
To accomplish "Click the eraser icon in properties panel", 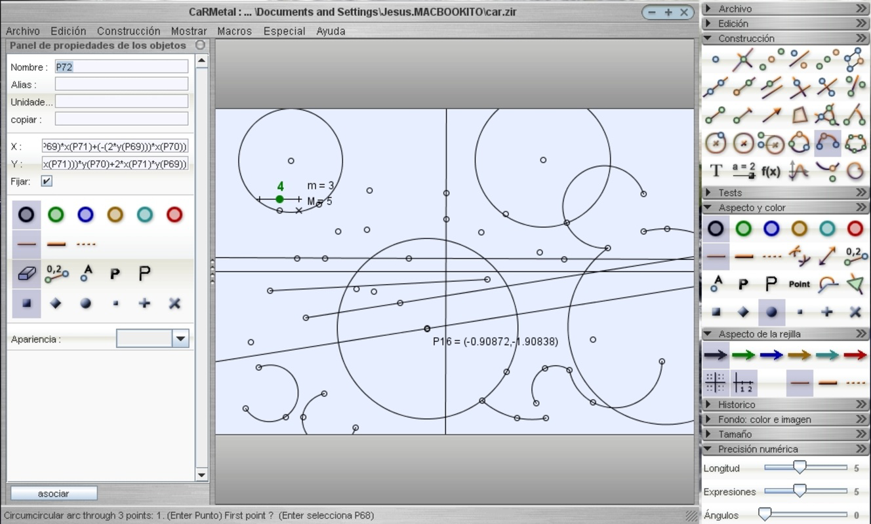I will [x=26, y=274].
